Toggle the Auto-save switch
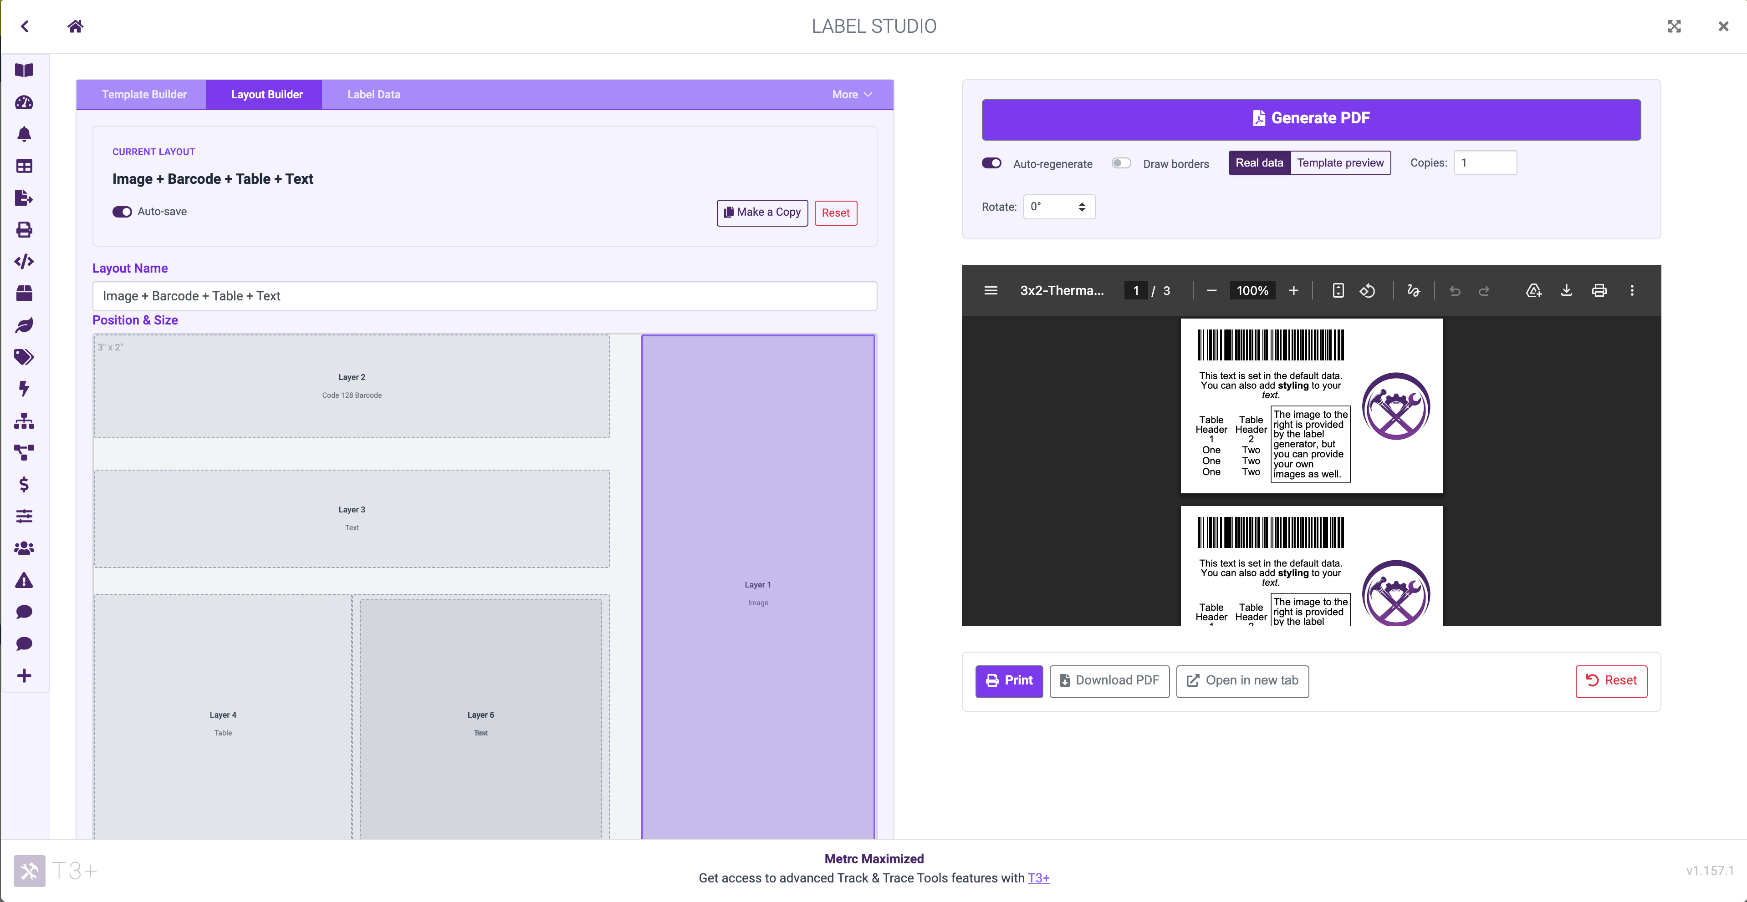The height and width of the screenshot is (902, 1747). click(x=122, y=212)
